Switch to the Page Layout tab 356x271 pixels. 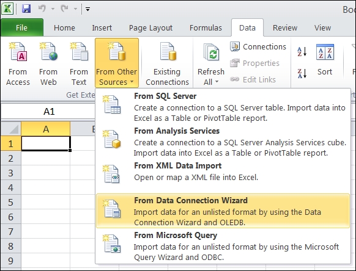pos(150,28)
